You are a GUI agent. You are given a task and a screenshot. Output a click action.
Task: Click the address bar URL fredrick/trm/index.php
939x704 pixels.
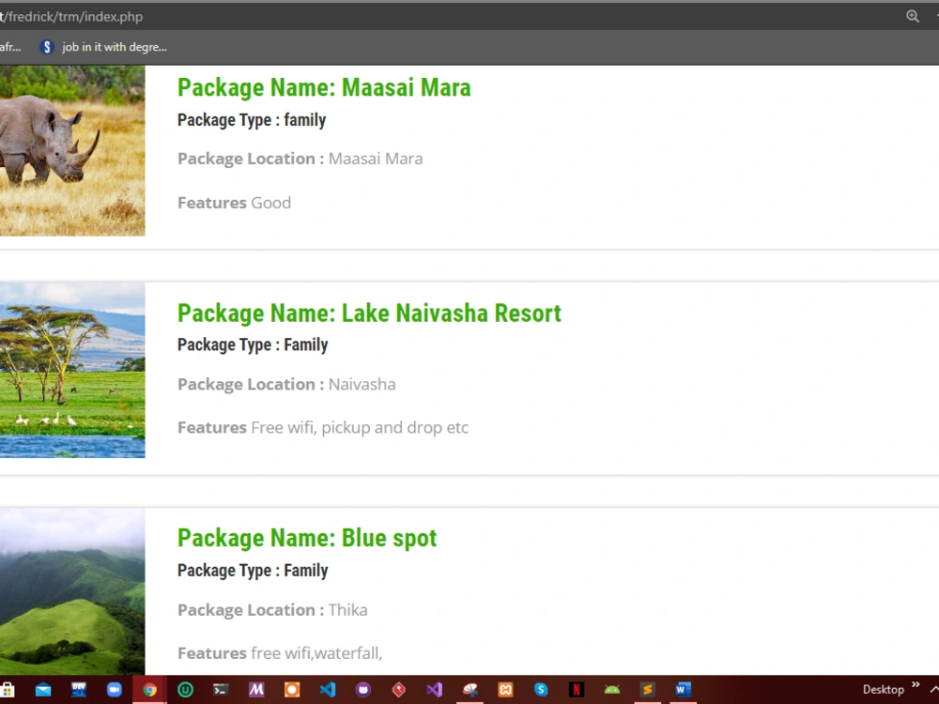click(x=71, y=16)
